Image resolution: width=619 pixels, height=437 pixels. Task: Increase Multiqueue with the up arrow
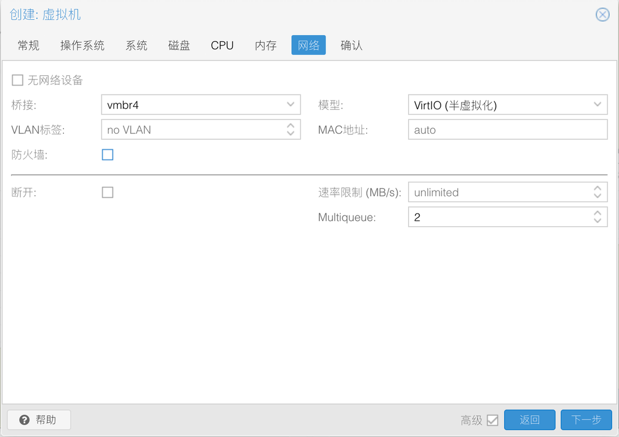tap(597, 213)
